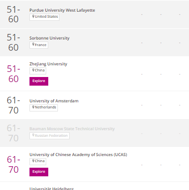Select the Netherlands country tag
189x190 pixels.
[44, 108]
